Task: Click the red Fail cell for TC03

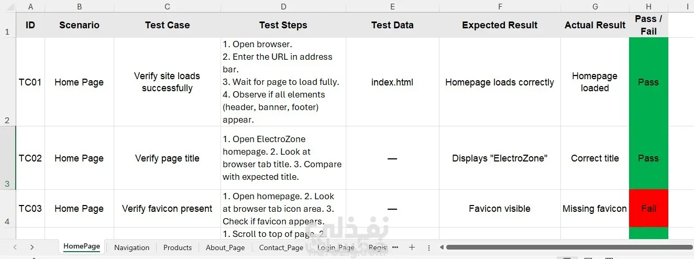Action: pyautogui.click(x=648, y=209)
